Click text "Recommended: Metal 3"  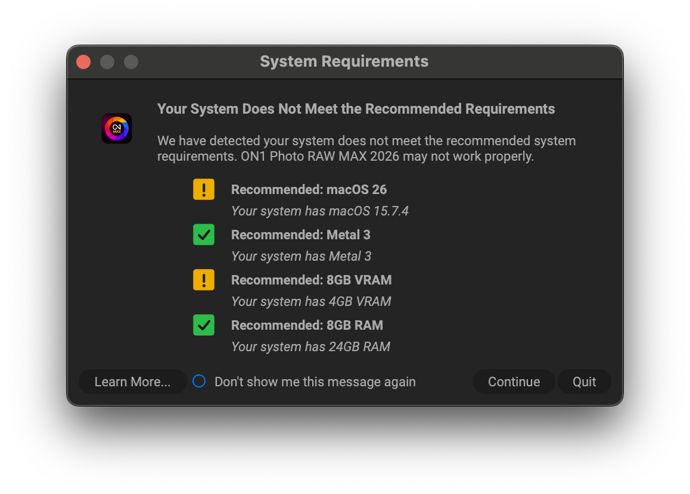click(300, 235)
